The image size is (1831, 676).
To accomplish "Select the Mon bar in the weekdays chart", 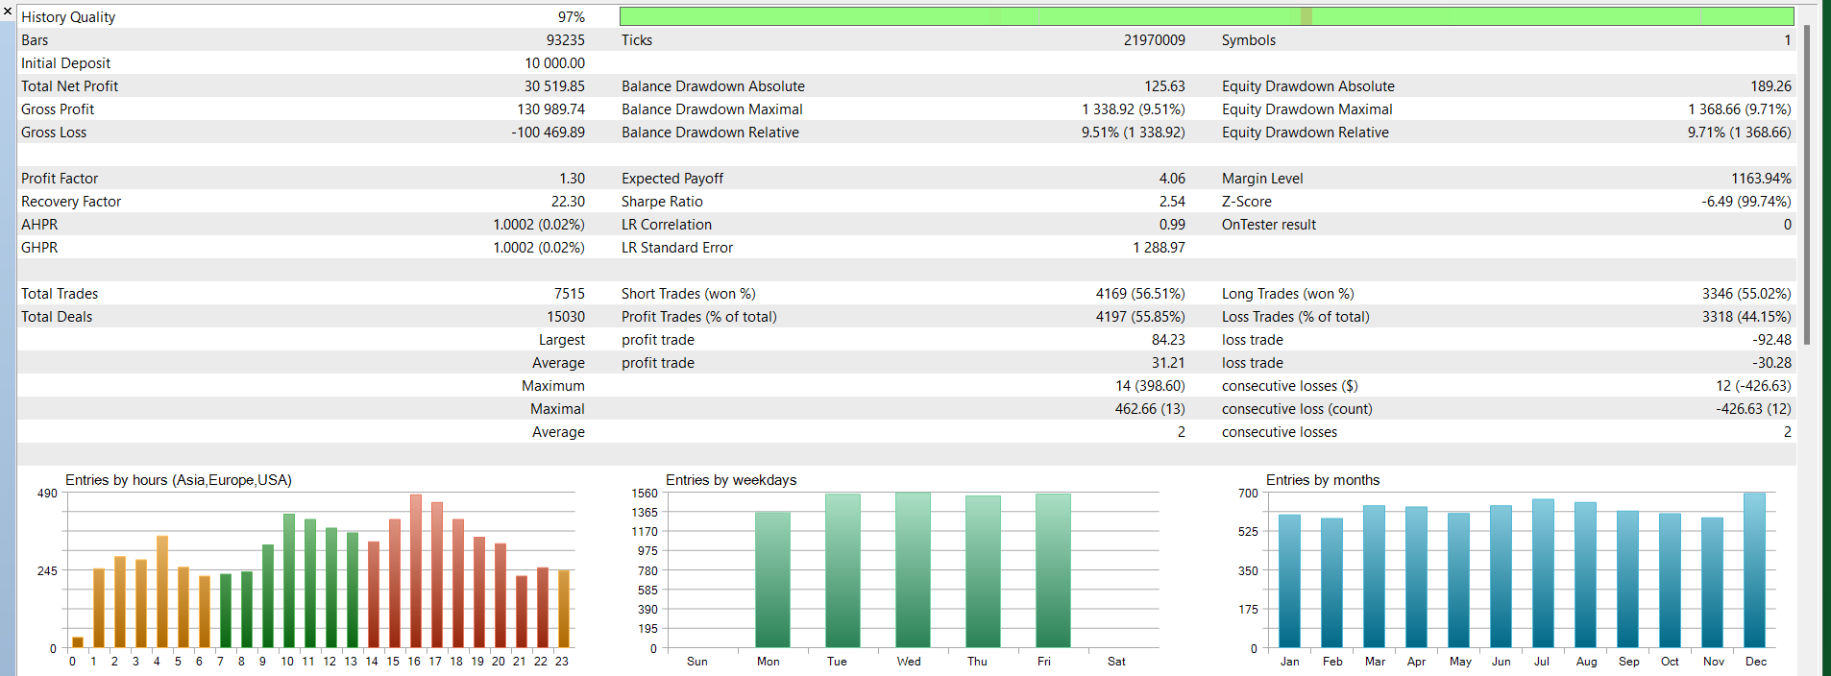I will click(x=772, y=580).
